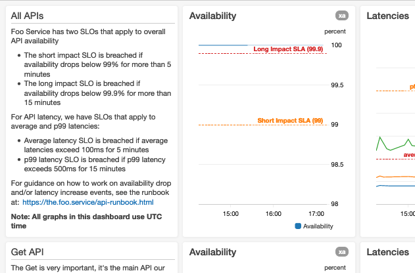This screenshot has height=273, width=415.
Task: Click the Short Impact SLA (99) annotation label
Action: 290,121
